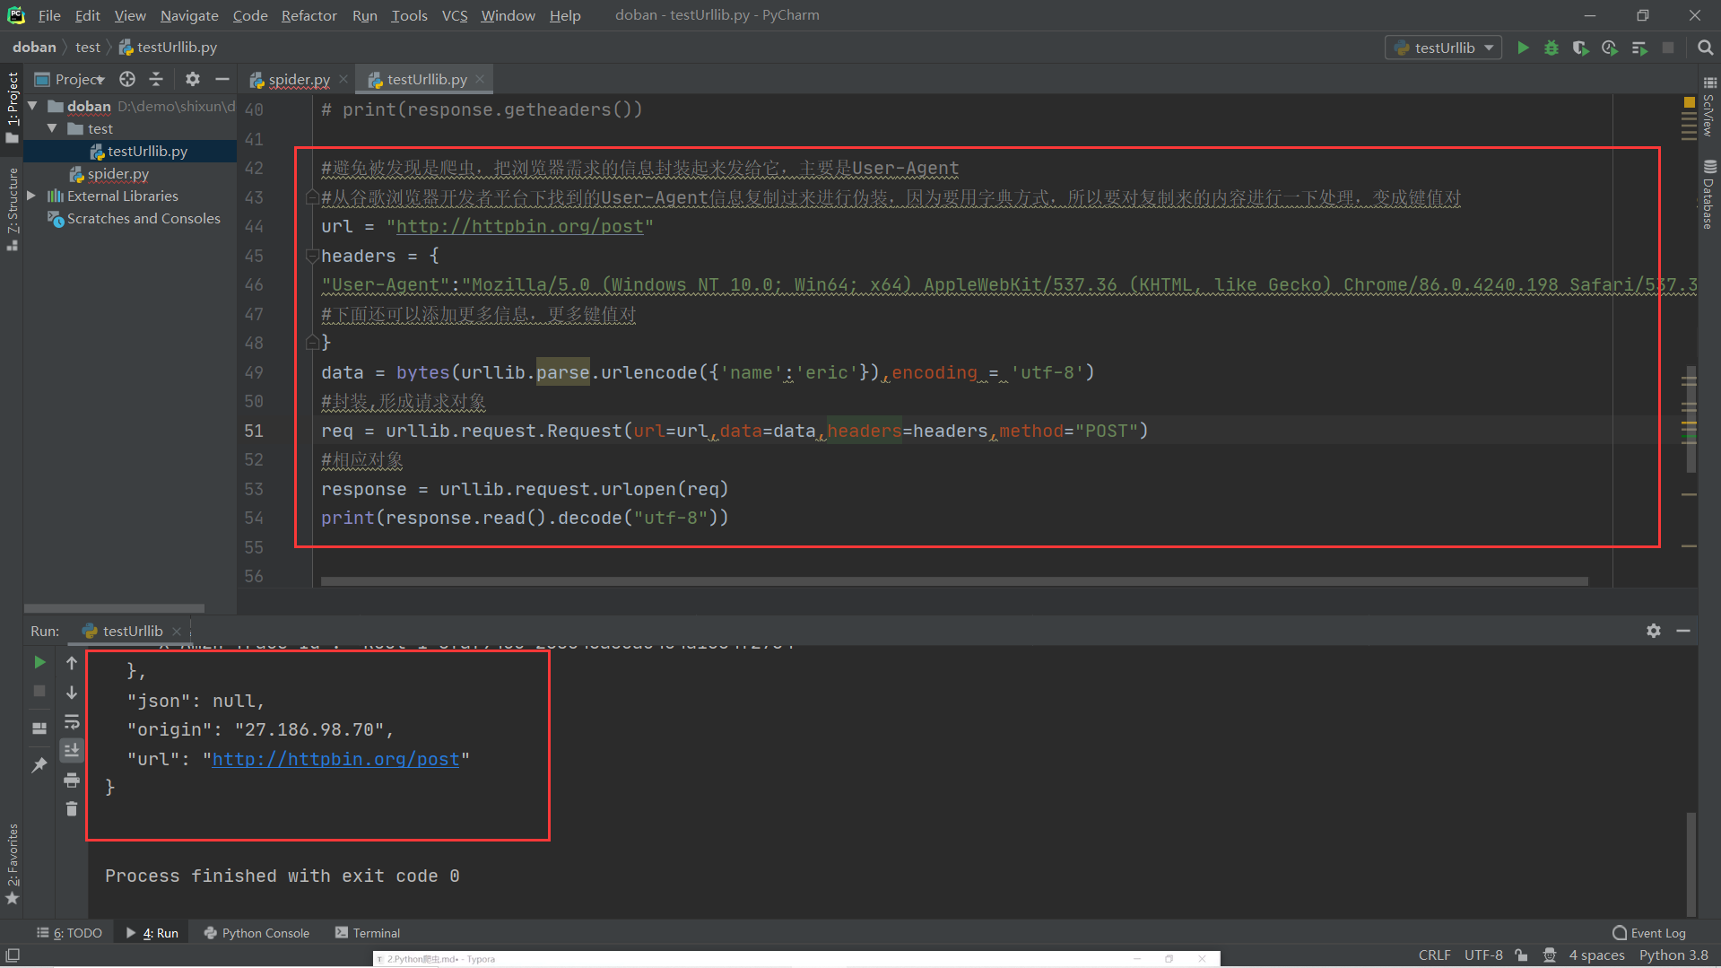
Task: Close the spider.py editor tab
Action: (343, 79)
